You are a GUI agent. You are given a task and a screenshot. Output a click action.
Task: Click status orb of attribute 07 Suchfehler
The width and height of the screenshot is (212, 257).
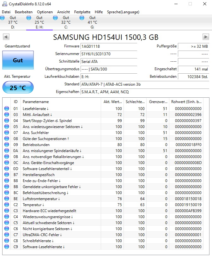pos(7,132)
